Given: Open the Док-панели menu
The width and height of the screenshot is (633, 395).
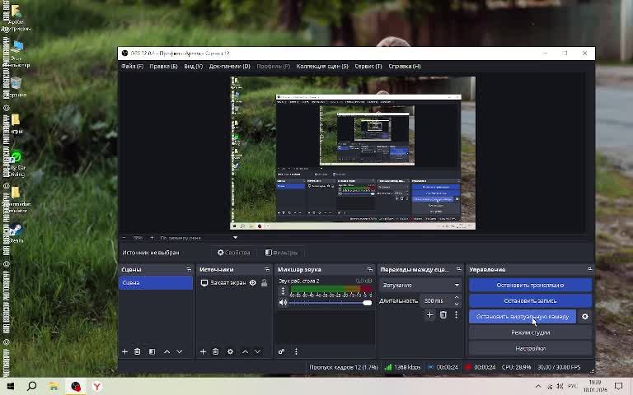Looking at the screenshot, I should [229, 66].
